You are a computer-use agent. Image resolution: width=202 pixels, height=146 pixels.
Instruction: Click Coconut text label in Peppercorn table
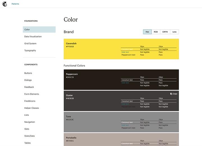pyautogui.click(x=127, y=80)
